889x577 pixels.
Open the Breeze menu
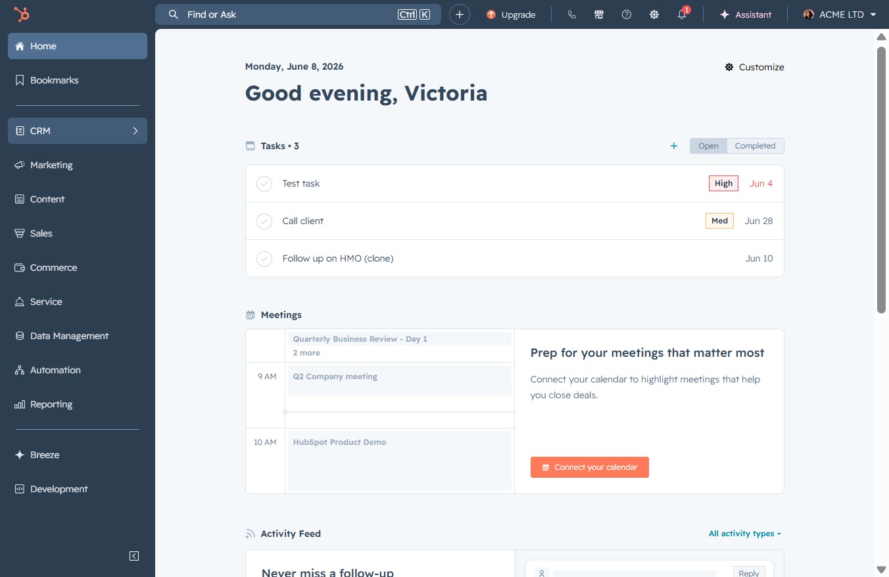(x=78, y=455)
